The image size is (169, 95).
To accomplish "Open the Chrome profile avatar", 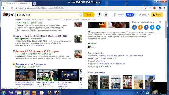I will [160, 8].
